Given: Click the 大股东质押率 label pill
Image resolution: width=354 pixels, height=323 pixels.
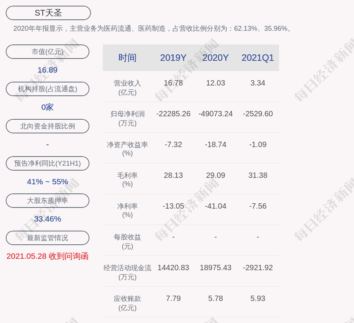Looking at the screenshot, I should coord(48,201).
